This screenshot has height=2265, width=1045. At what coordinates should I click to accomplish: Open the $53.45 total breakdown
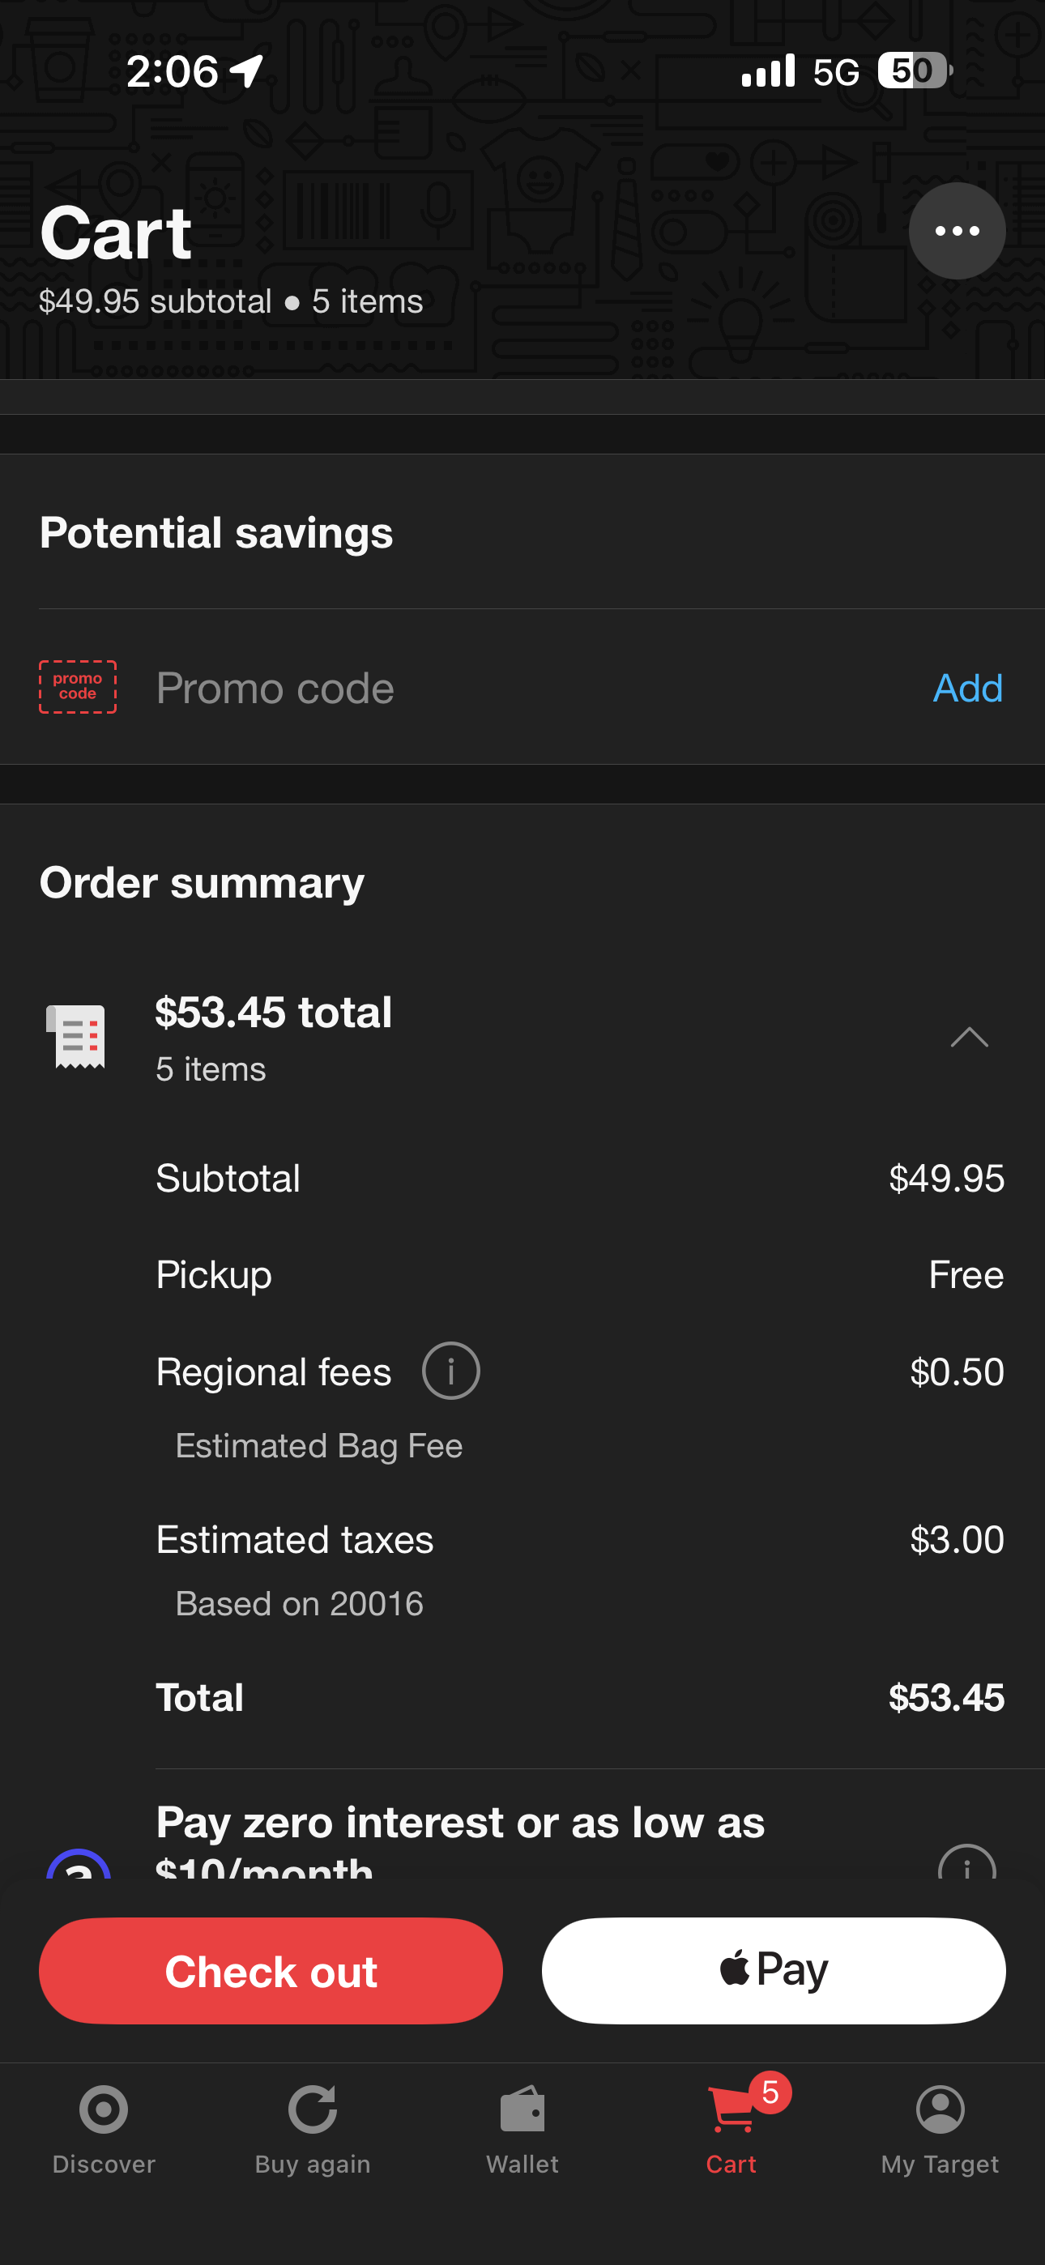pyautogui.click(x=274, y=1012)
